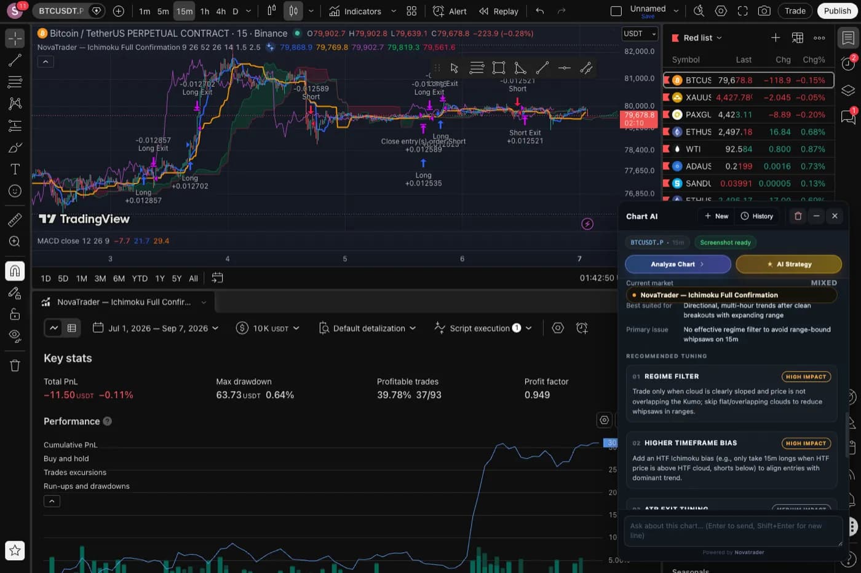Viewport: 861px width, 573px height.
Task: Enter fullscreen mode icon
Action: coord(742,11)
